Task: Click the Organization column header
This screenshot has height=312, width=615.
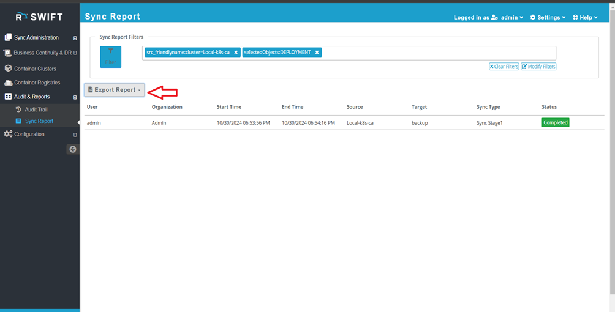Action: coord(167,107)
